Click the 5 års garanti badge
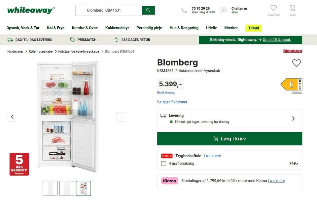Image resolution: width=317 pixels, height=210 pixels. point(19,164)
